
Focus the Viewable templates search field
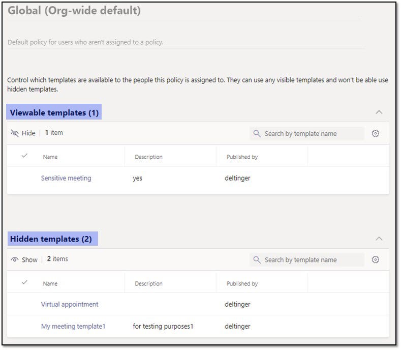pos(311,134)
